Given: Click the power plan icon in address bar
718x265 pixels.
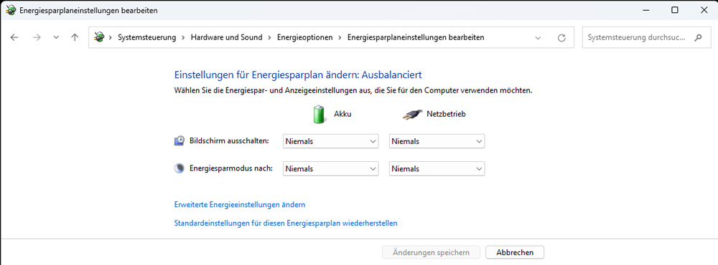Looking at the screenshot, I should [98, 37].
